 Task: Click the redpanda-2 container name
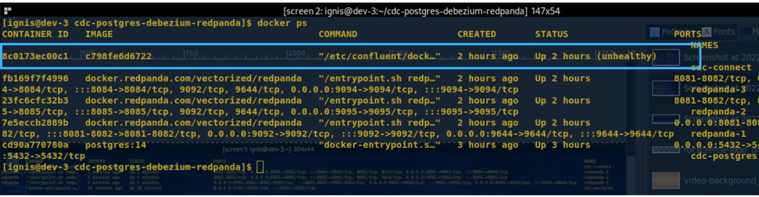(718, 111)
